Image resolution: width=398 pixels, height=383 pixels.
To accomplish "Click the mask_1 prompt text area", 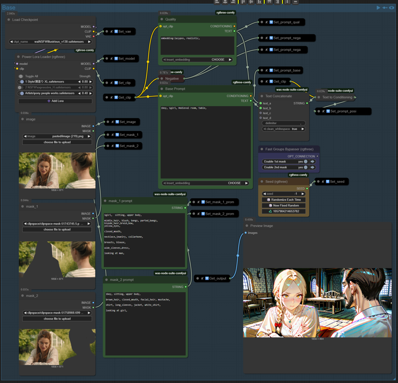I will (x=144, y=240).
